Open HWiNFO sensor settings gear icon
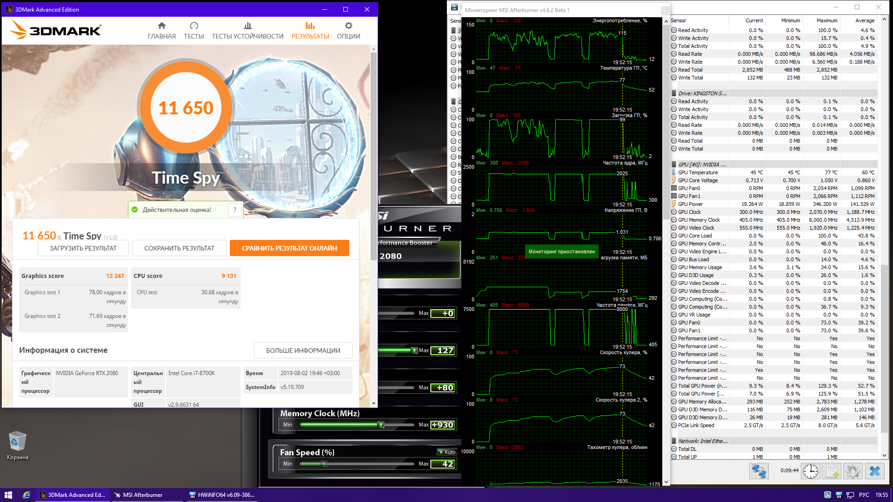This screenshot has height=502, width=893. pyautogui.click(x=853, y=471)
